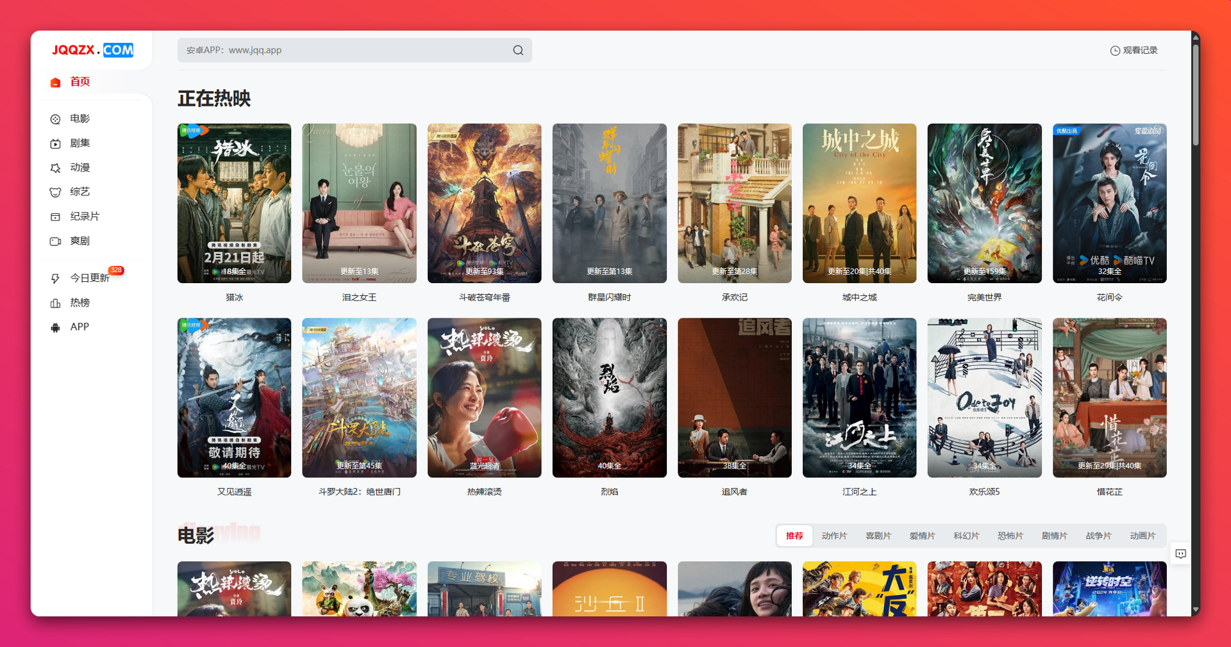
Task: Open the 纪录片 documentary sidebar icon
Action: pos(56,217)
